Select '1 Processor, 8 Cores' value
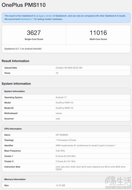Viewport: 132px width, 190px height. point(66,140)
